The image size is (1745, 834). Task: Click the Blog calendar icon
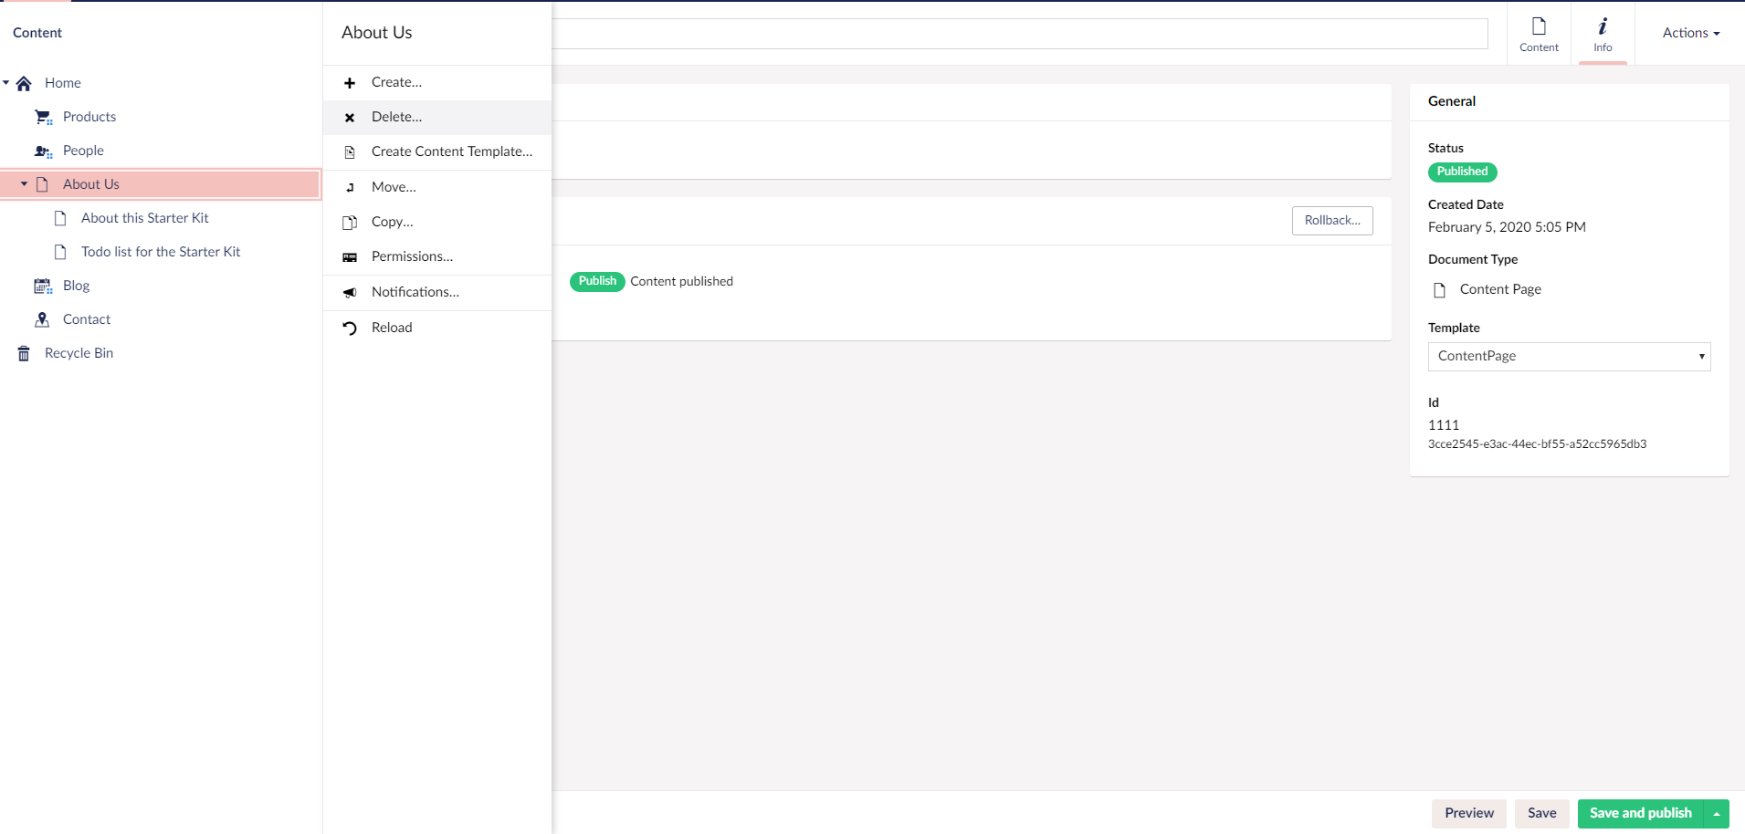click(42, 286)
